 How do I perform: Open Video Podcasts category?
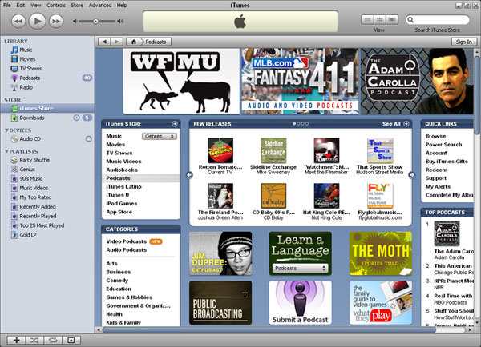pyautogui.click(x=127, y=241)
